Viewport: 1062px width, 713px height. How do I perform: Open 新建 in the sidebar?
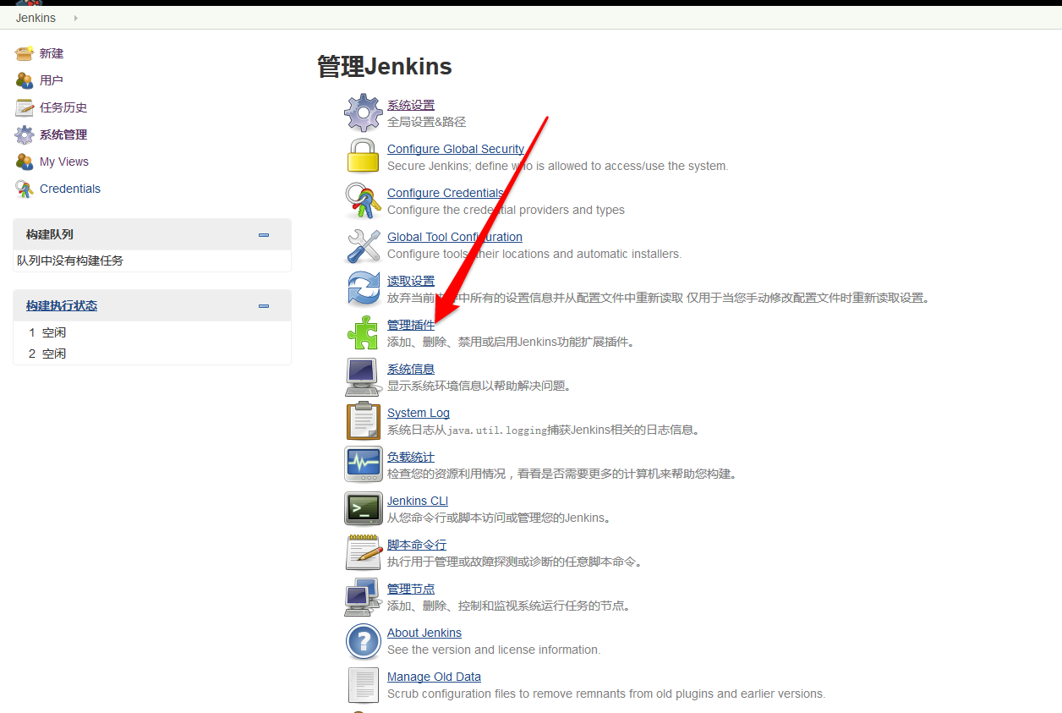click(52, 53)
